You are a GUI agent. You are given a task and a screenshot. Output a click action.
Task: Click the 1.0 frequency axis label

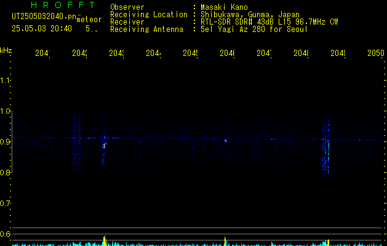click(5, 111)
